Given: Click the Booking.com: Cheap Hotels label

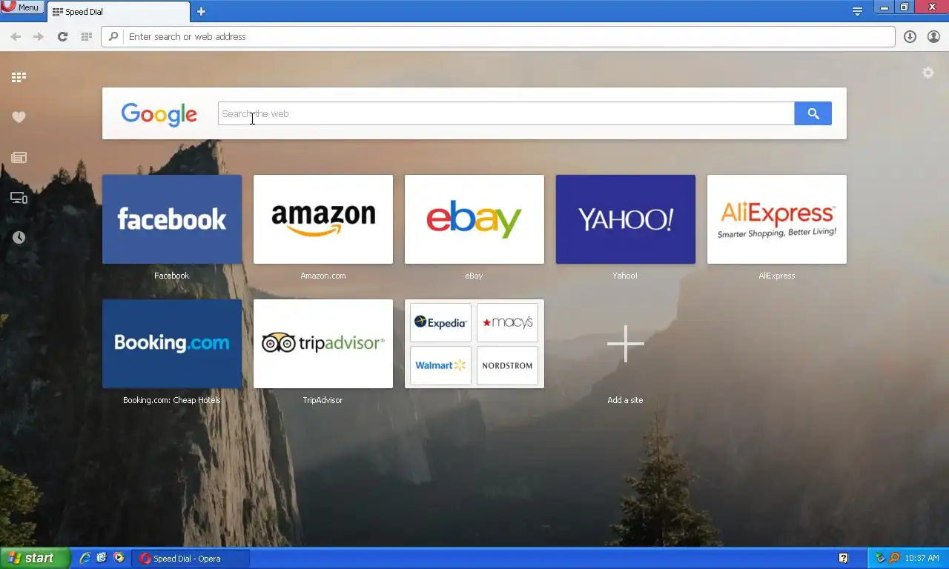Looking at the screenshot, I should pos(172,400).
